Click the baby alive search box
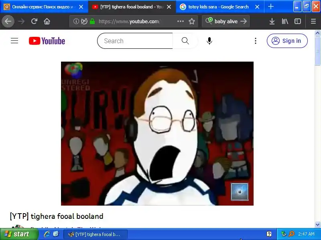 tap(226, 21)
